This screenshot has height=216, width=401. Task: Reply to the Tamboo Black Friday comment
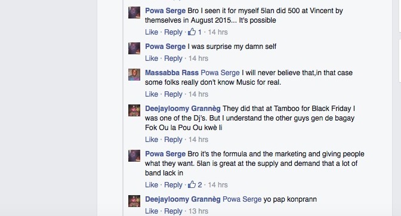(x=173, y=140)
